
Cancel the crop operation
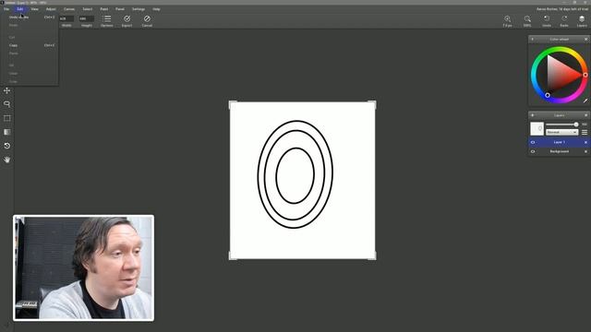coord(147,20)
